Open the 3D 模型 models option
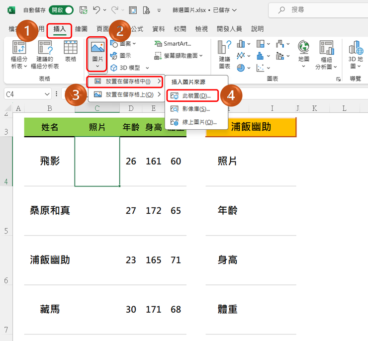This screenshot has width=368, height=341. pos(130,68)
